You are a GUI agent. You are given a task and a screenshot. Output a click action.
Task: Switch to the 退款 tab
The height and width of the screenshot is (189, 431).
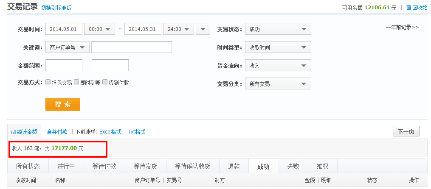tap(234, 166)
